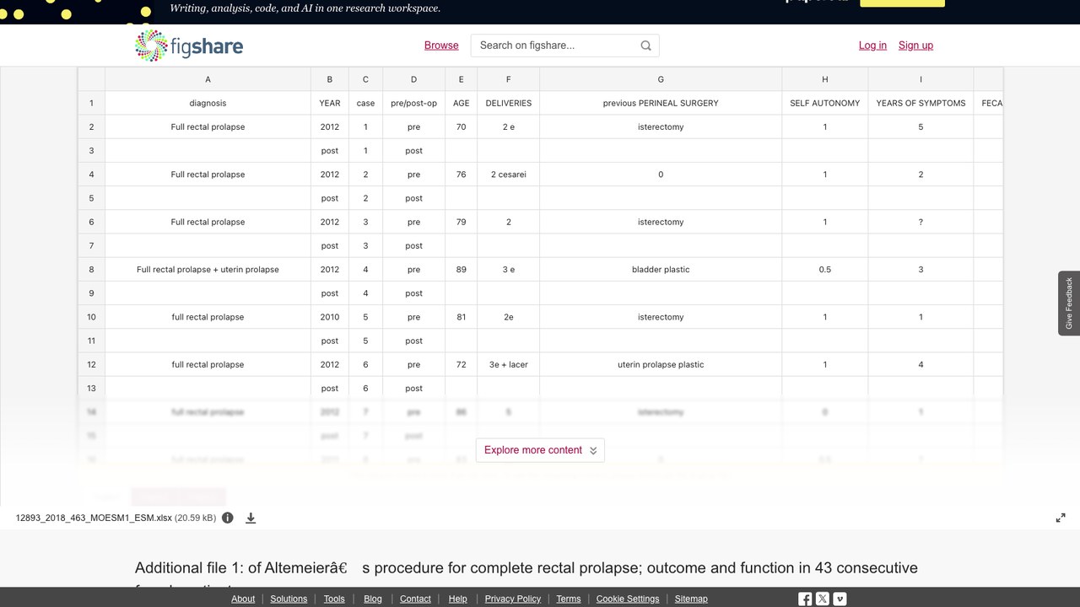
Task: Expand Explore more content
Action: [540, 450]
